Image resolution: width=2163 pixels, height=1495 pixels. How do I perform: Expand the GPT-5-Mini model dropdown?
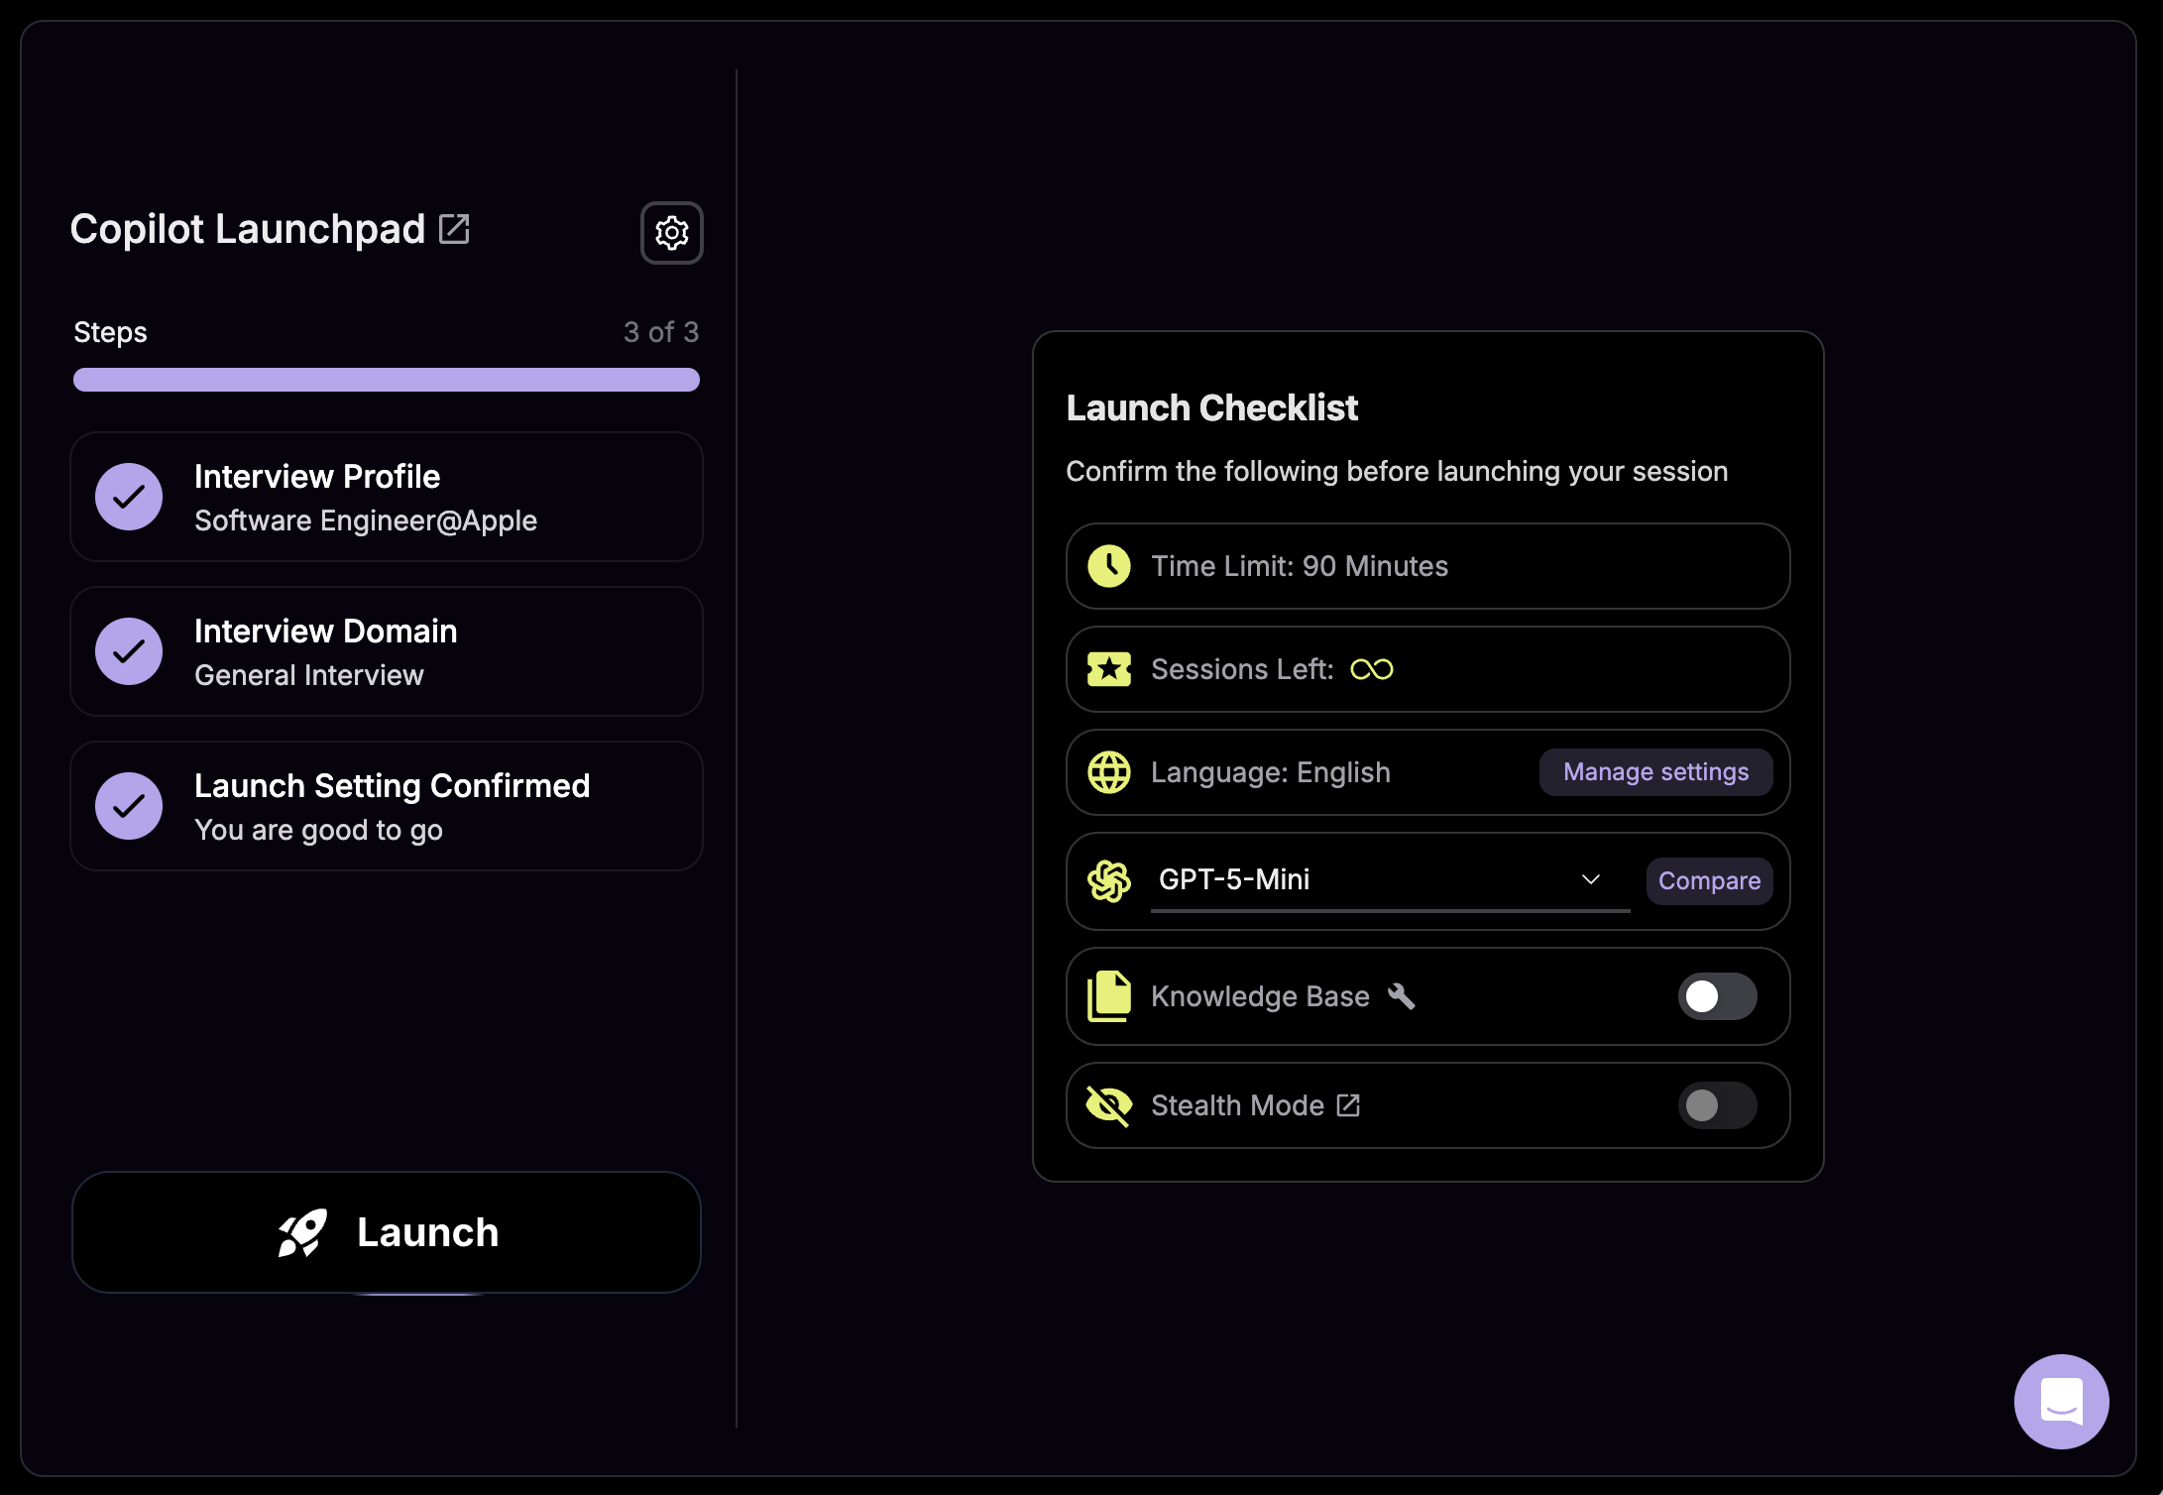point(1591,879)
